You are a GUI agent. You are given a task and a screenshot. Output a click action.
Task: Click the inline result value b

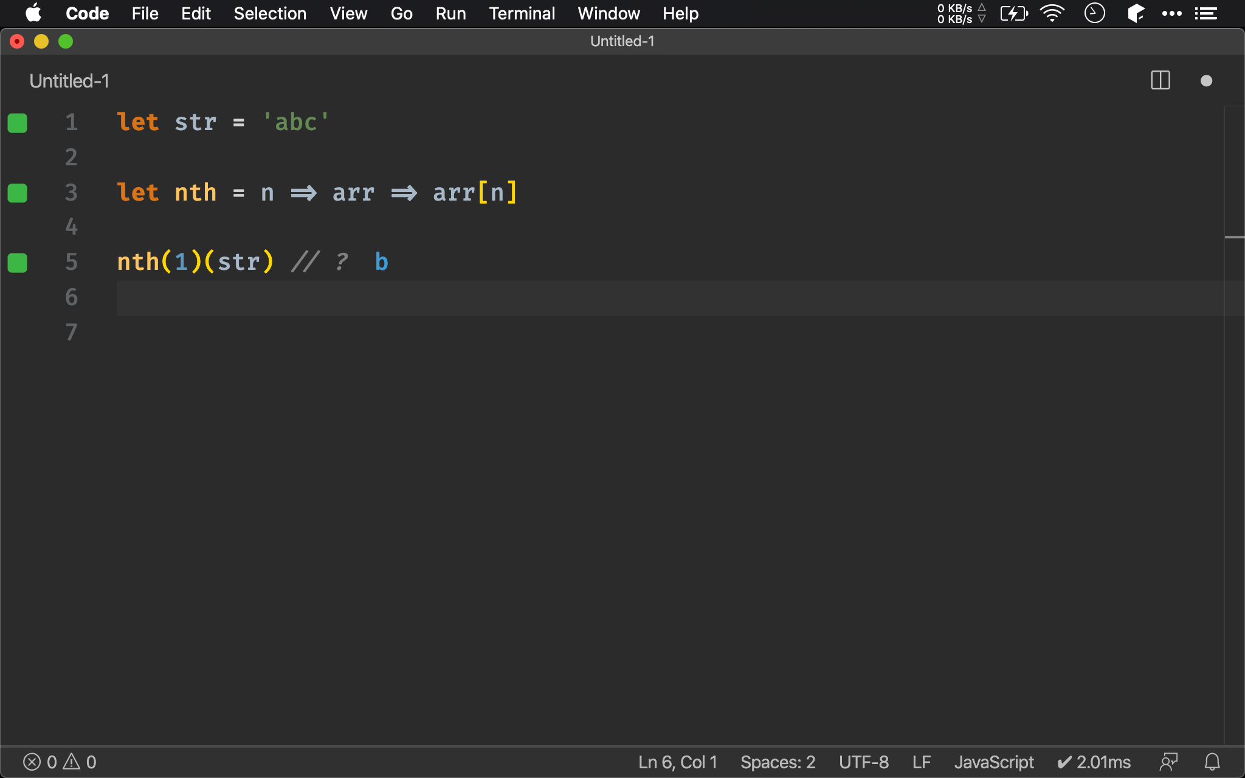[x=381, y=262]
